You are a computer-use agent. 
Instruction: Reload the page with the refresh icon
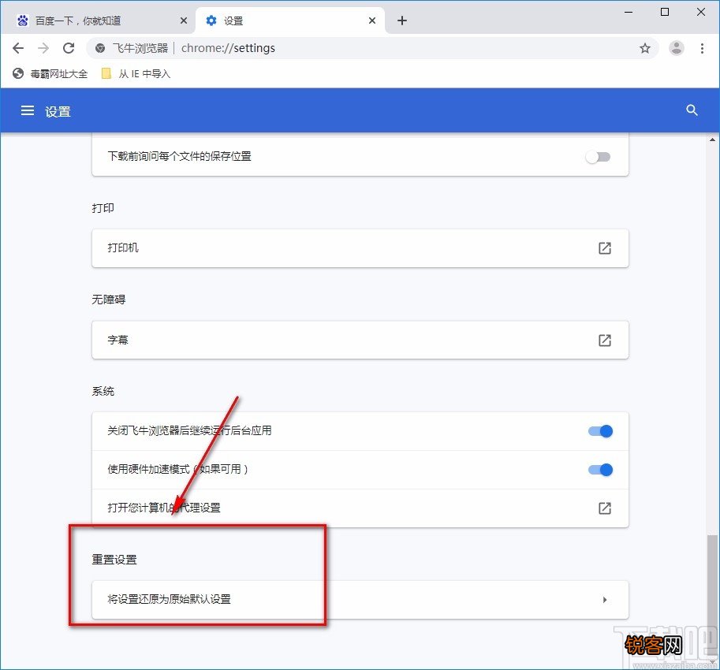tap(69, 48)
